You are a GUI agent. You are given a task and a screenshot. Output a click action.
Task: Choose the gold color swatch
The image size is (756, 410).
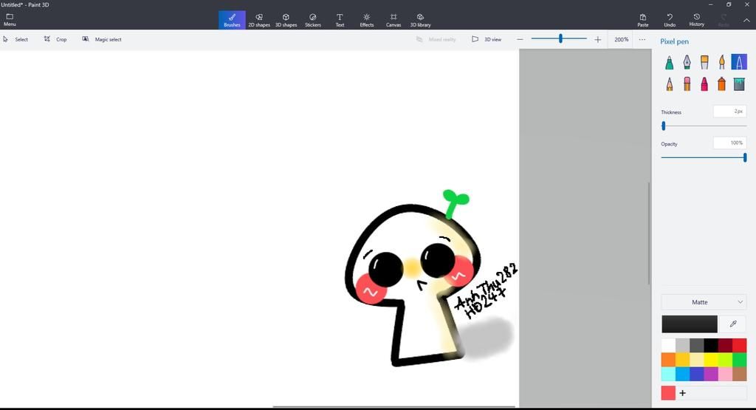tap(682, 360)
